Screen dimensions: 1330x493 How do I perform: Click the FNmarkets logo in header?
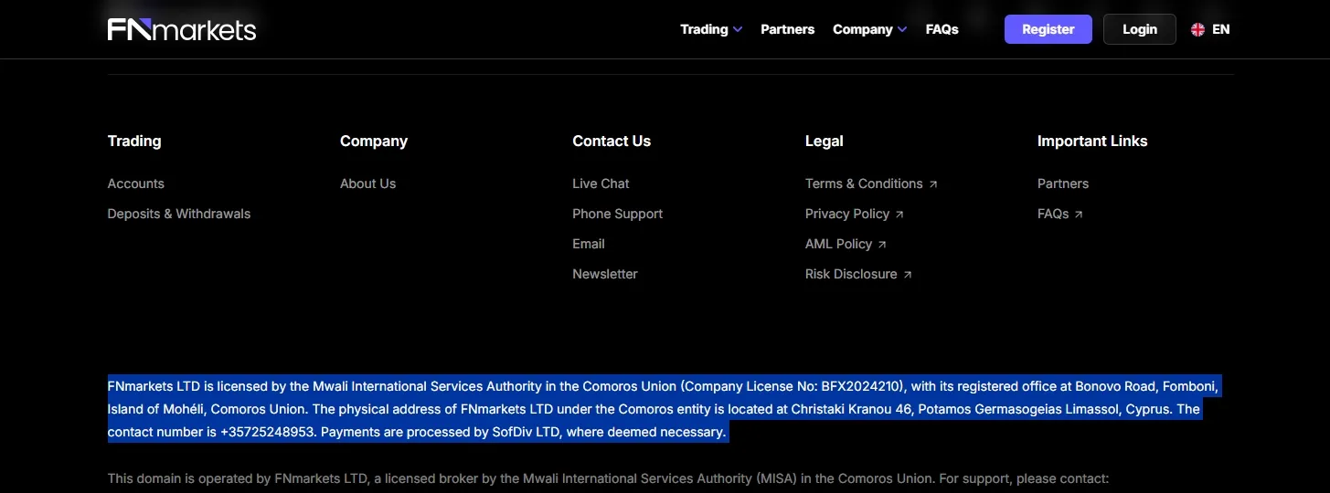[182, 29]
